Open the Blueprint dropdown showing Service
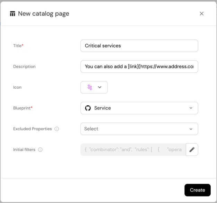217x203 pixels. pos(139,108)
